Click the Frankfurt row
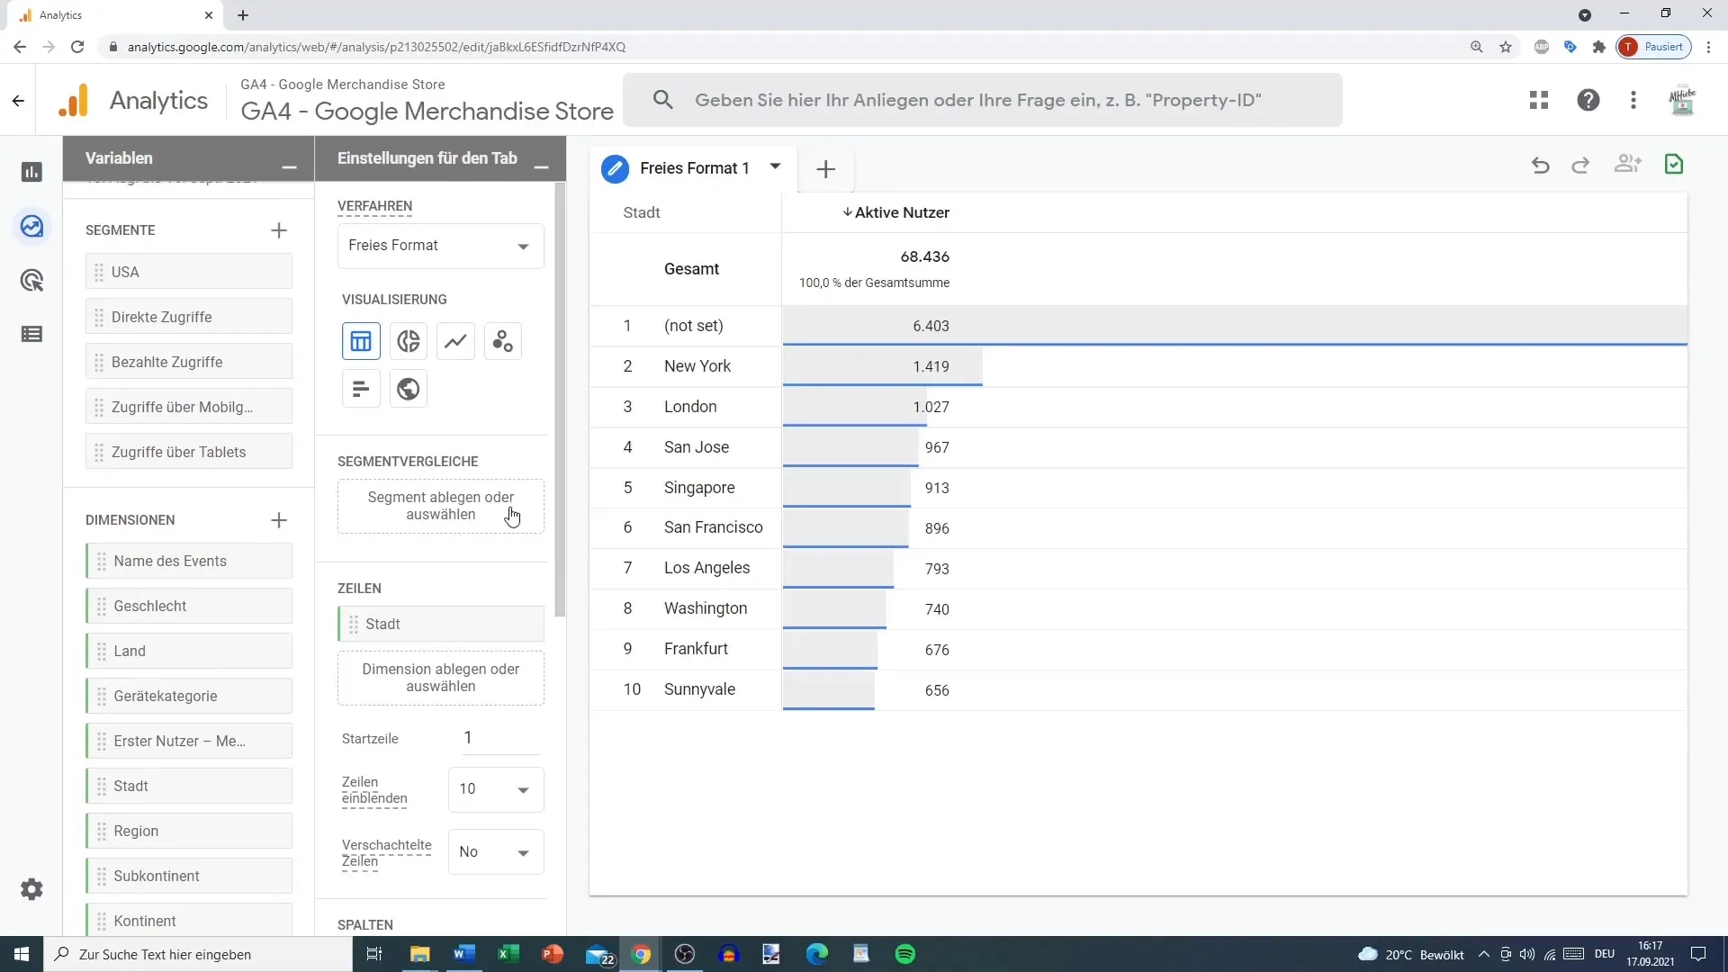The image size is (1728, 972). (1138, 649)
